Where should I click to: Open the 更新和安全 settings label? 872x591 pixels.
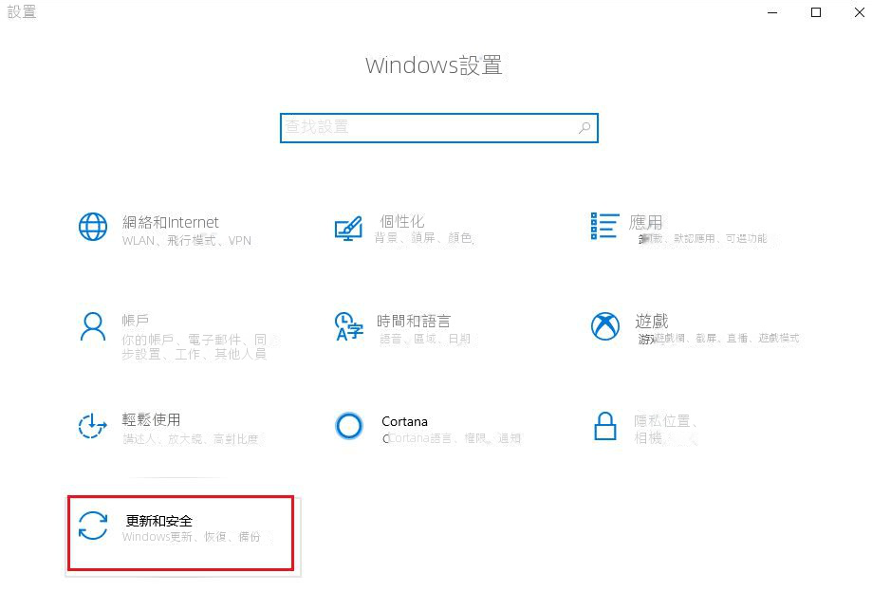pos(159,521)
